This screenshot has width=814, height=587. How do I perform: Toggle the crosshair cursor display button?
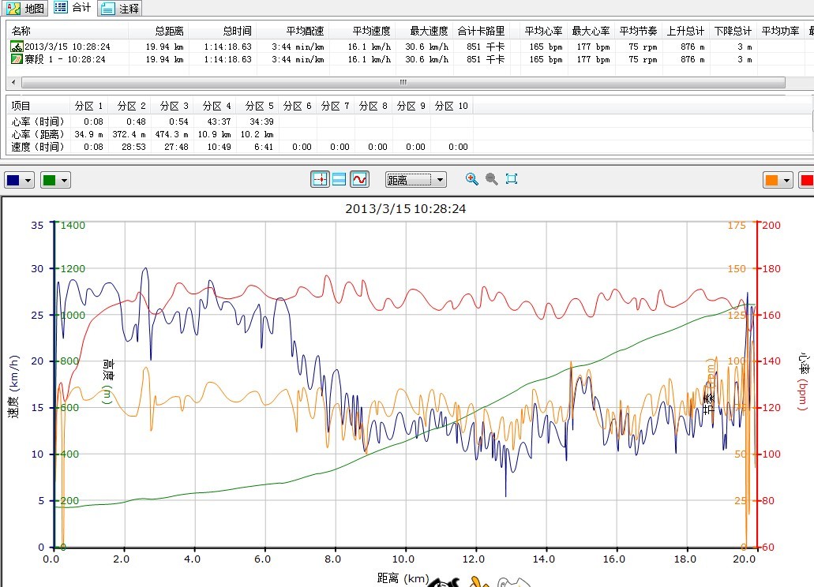pos(320,179)
